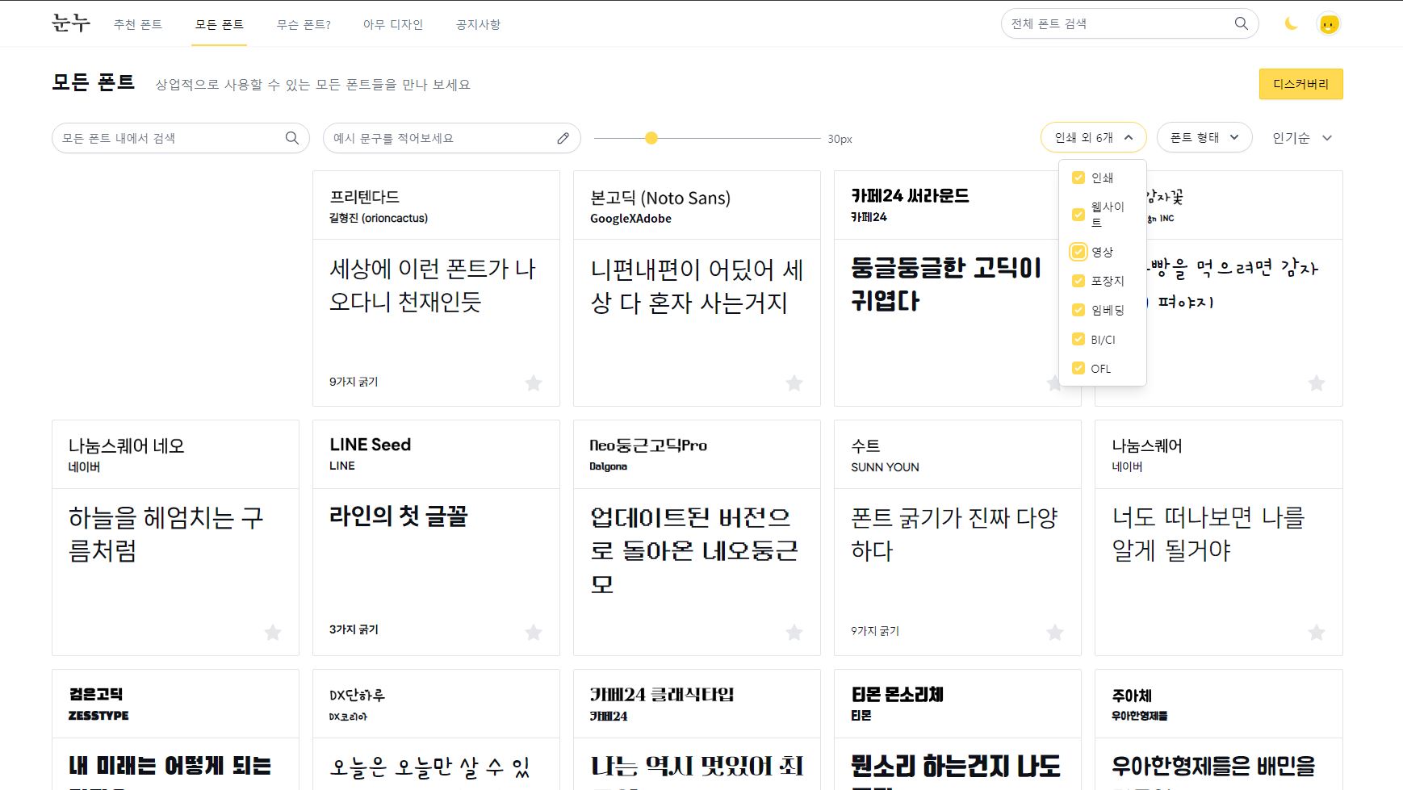Image resolution: width=1403 pixels, height=790 pixels.
Task: Open the 인기순 sort dropdown
Action: (1301, 138)
